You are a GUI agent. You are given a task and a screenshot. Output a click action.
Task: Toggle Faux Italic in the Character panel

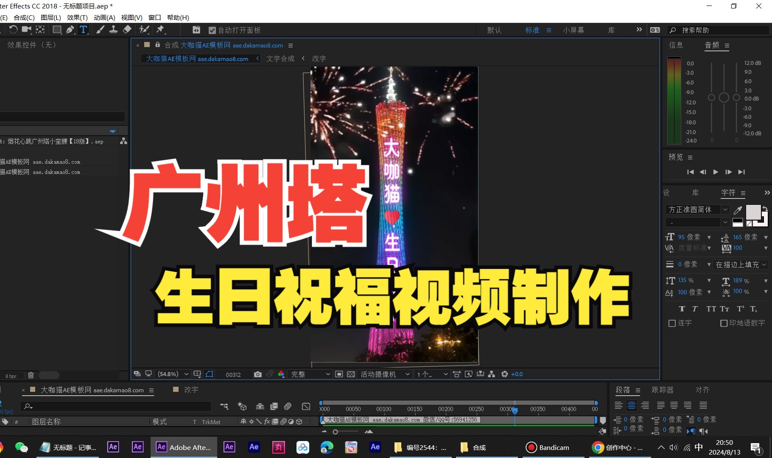click(x=695, y=309)
